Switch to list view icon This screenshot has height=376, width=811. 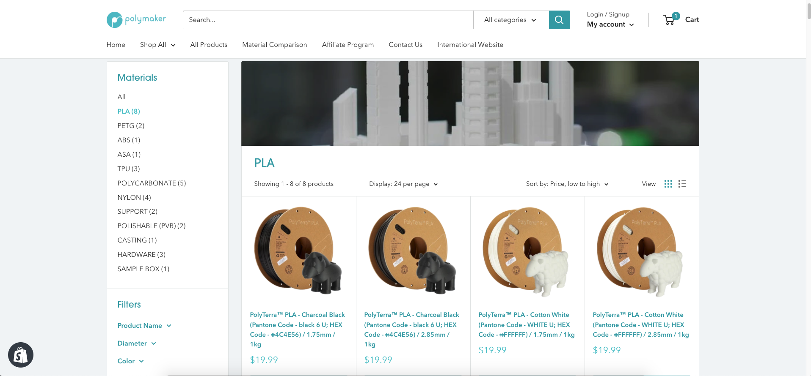coord(682,184)
